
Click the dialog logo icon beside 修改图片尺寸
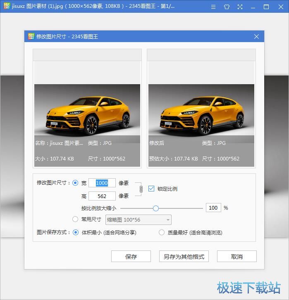31,36
